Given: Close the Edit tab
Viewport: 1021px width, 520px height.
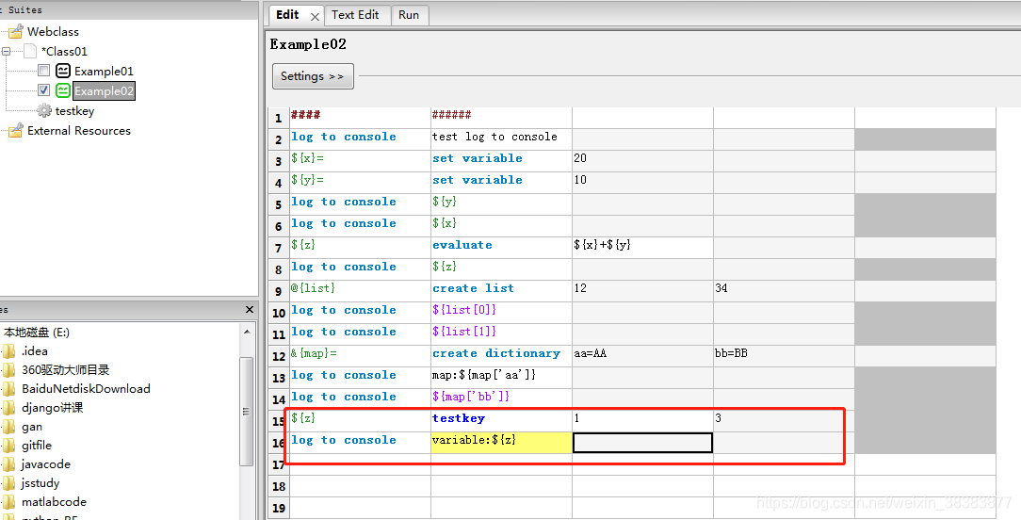Looking at the screenshot, I should (315, 17).
